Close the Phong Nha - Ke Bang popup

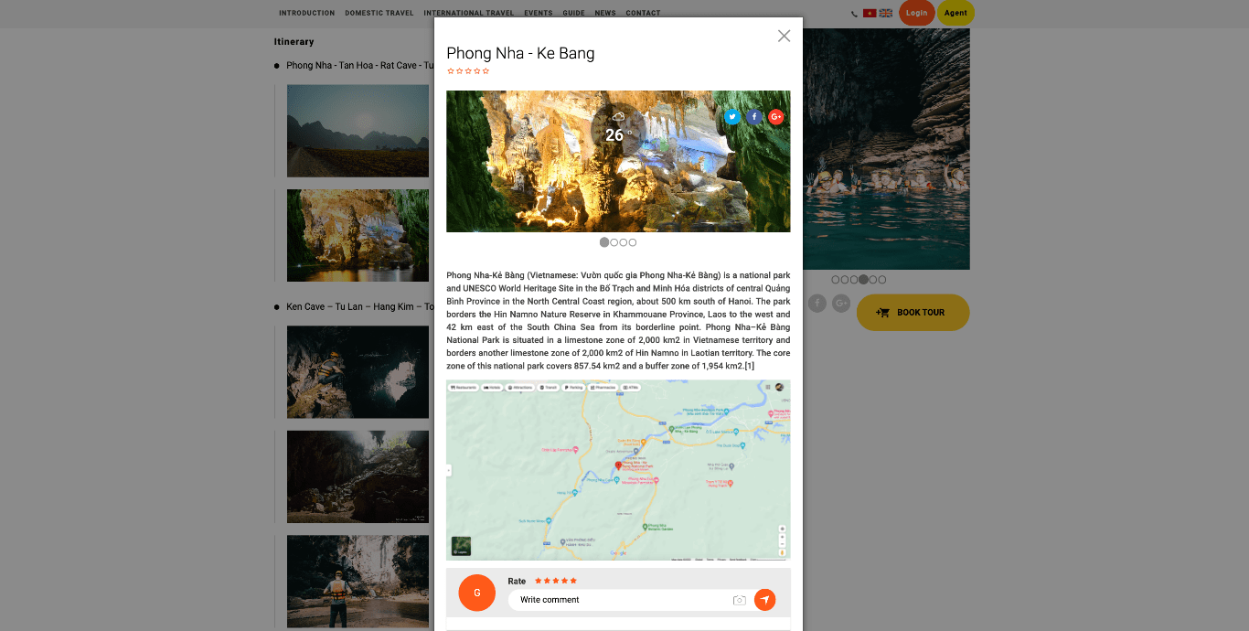coord(784,36)
